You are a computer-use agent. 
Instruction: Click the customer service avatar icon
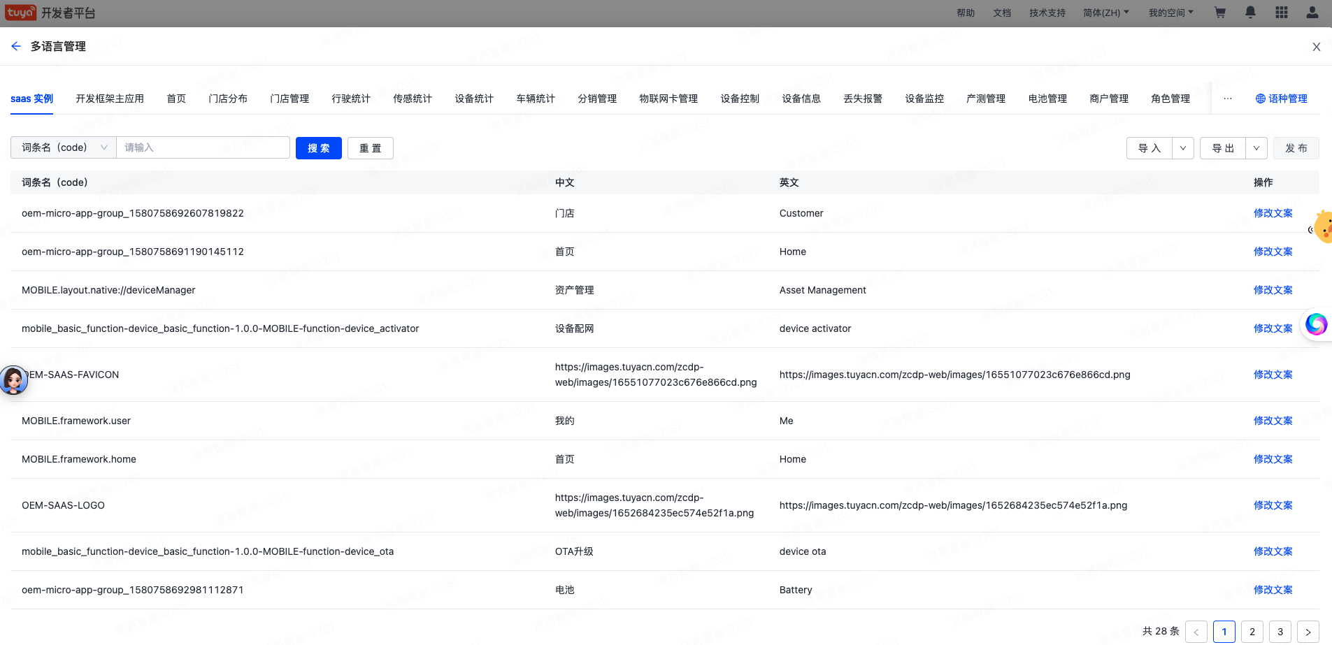pyautogui.click(x=13, y=380)
